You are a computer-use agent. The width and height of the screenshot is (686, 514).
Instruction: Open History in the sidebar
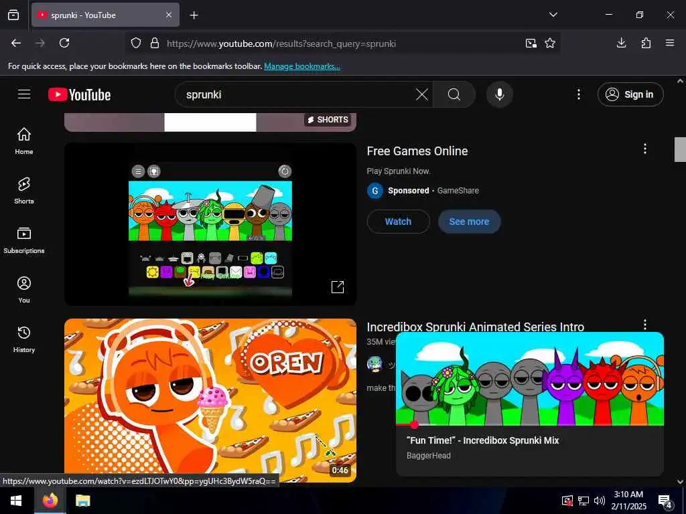pyautogui.click(x=24, y=339)
